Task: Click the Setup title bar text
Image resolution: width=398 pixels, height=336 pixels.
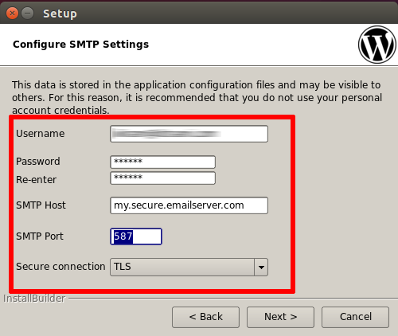Action: (60, 14)
